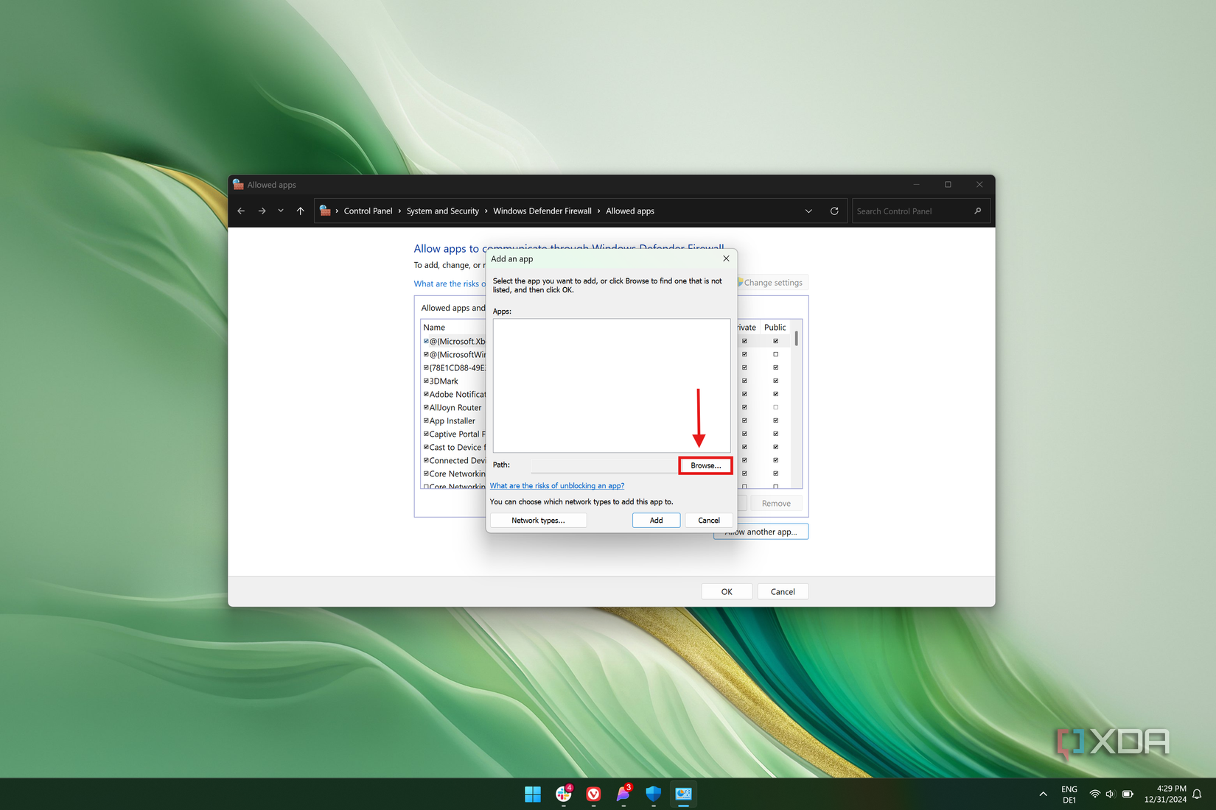This screenshot has width=1216, height=810.
Task: Open the Windows Start menu
Action: [x=533, y=795]
